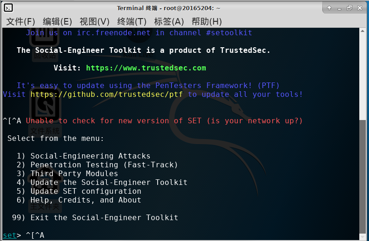Open the 终端(T) menu
Image resolution: width=369 pixels, height=241 pixels.
point(132,21)
